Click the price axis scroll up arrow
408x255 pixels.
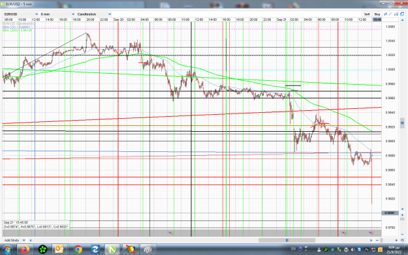(x=402, y=20)
